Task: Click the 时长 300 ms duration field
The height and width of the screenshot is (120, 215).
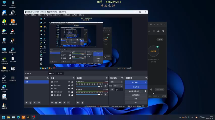Action: tap(118, 86)
